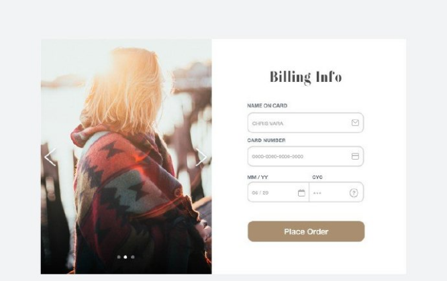Image resolution: width=447 pixels, height=281 pixels.
Task: Open the calendar icon for expiry date
Action: [x=301, y=192]
